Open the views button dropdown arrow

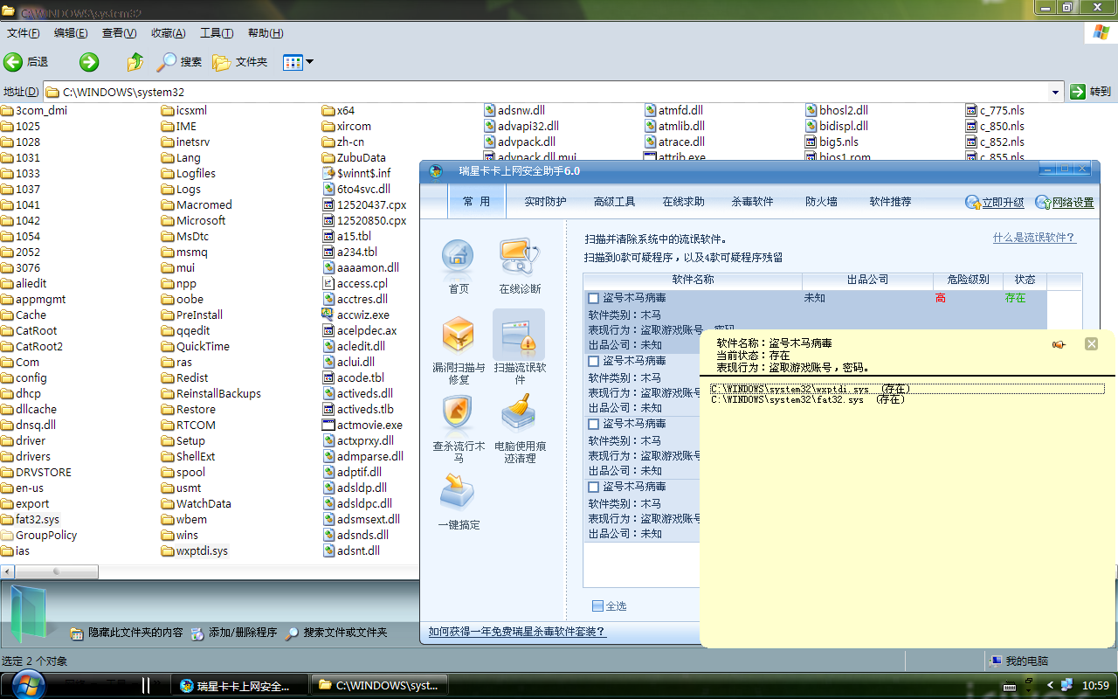point(309,62)
